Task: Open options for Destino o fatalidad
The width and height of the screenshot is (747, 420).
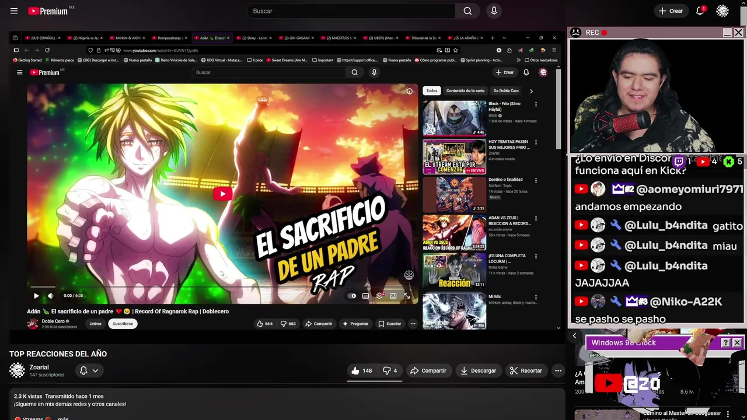Action: [536, 180]
